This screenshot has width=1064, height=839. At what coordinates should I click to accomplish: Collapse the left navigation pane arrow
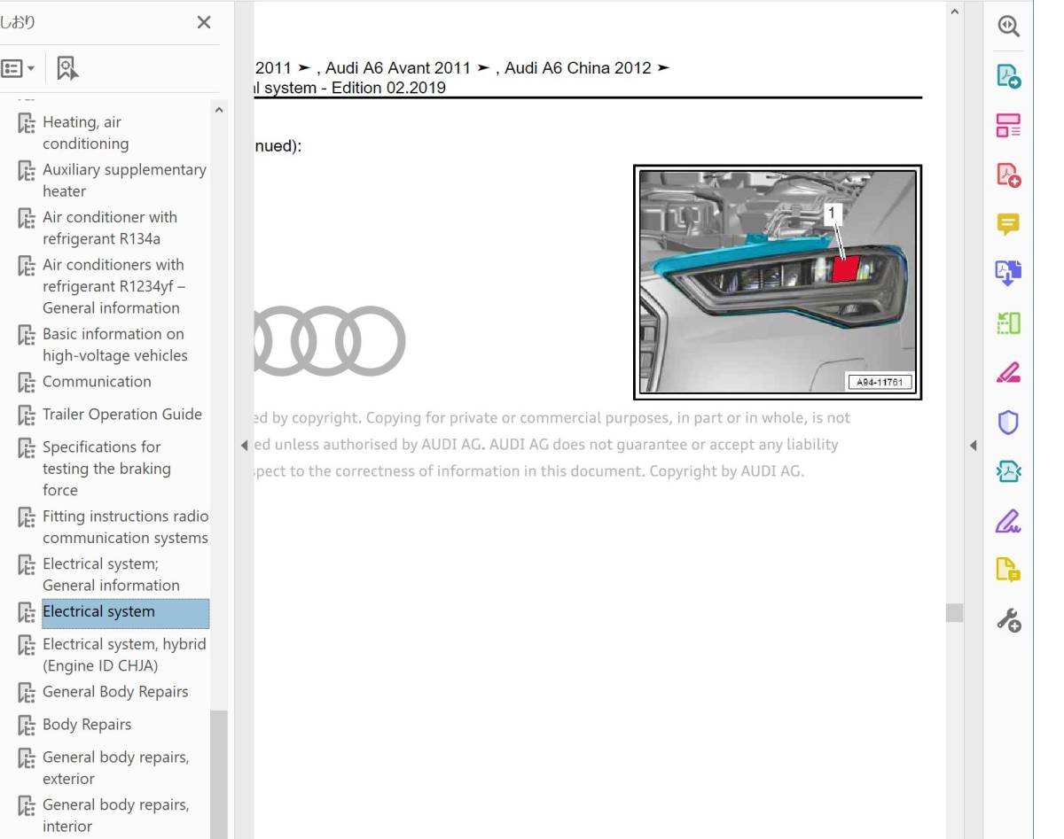tap(244, 445)
